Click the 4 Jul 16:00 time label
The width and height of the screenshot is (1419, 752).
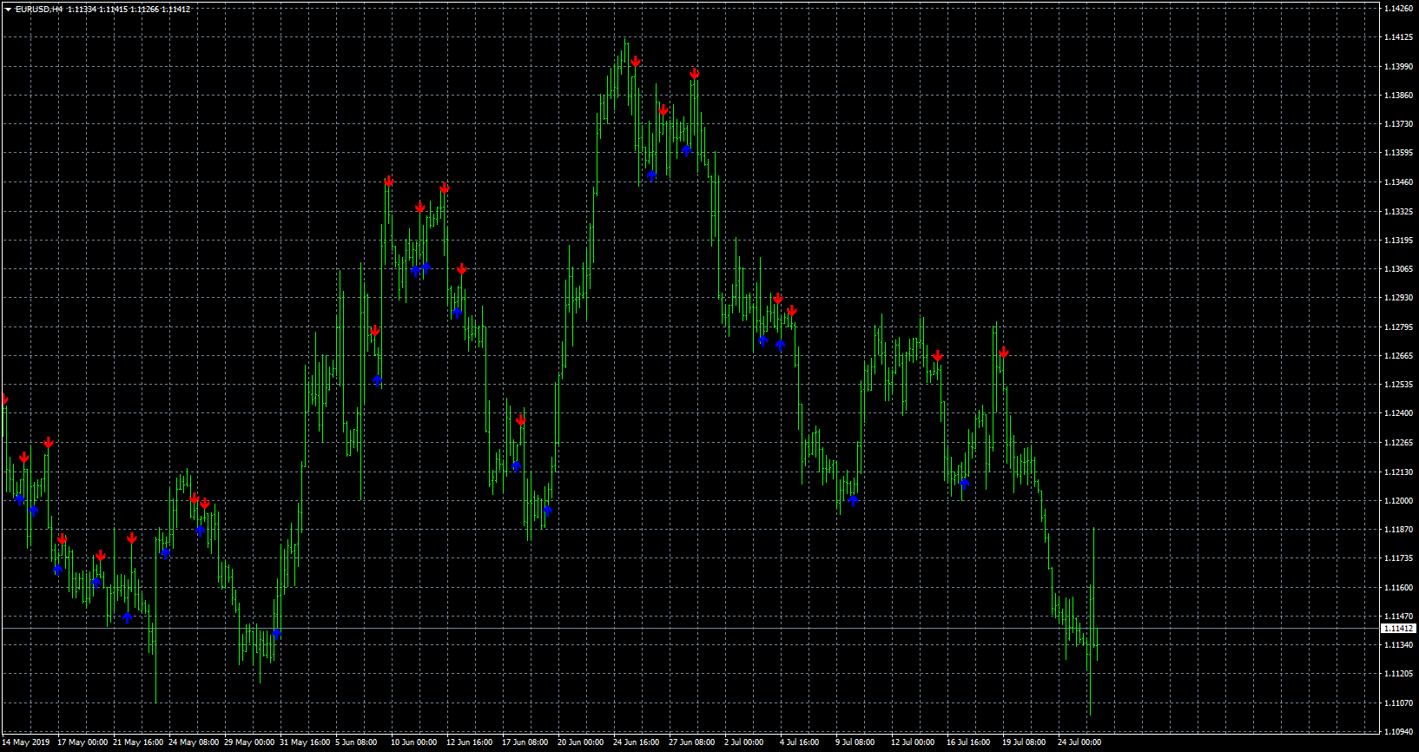[x=800, y=742]
